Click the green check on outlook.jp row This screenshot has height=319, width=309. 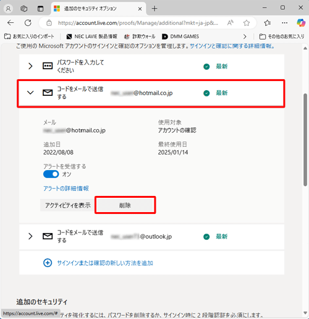(x=206, y=237)
